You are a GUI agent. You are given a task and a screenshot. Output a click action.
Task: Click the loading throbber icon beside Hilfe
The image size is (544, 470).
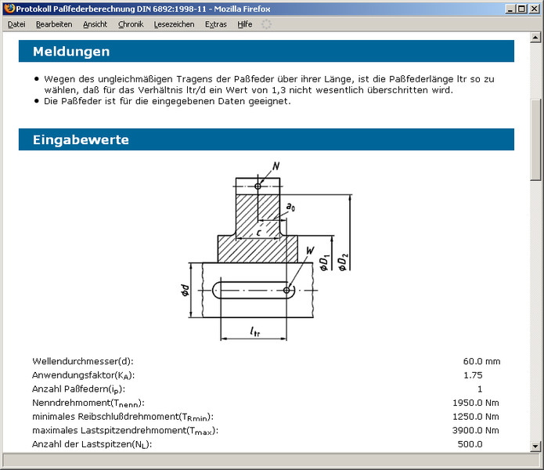tap(267, 24)
